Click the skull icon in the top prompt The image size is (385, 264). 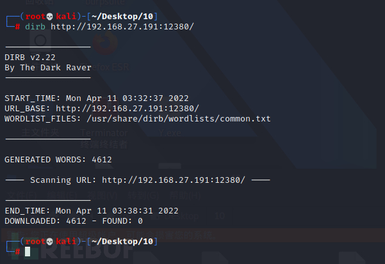click(51, 15)
